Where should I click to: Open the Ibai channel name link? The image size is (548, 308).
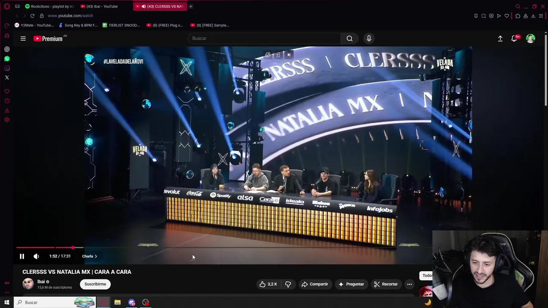(x=41, y=281)
